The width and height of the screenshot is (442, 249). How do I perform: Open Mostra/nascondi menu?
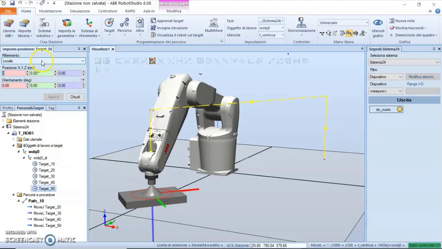tap(408, 28)
